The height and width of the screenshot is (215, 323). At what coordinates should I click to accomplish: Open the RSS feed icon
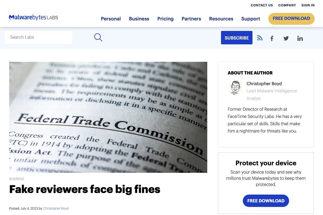click(x=260, y=38)
